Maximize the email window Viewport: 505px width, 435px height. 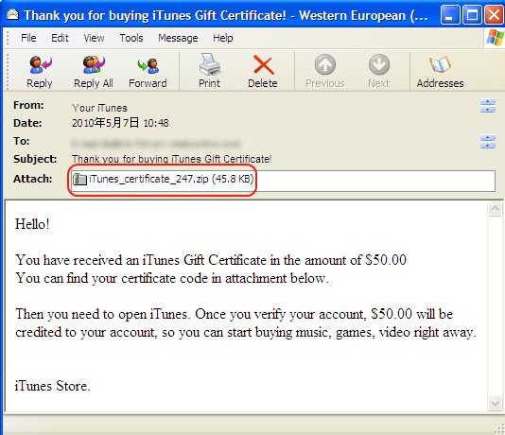pos(472,14)
